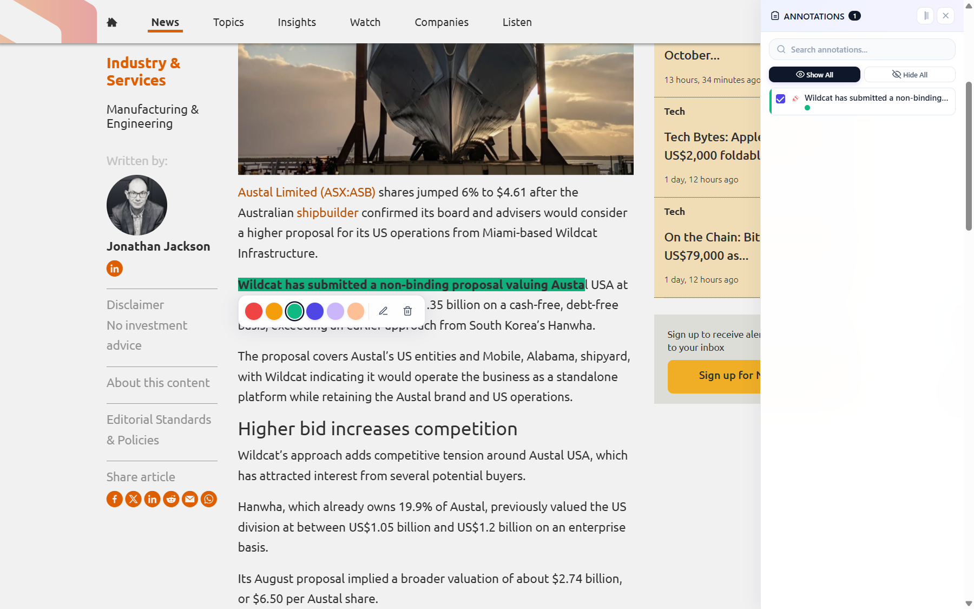This screenshot has width=974, height=609.
Task: Choose blue highlight color
Action: 315,311
